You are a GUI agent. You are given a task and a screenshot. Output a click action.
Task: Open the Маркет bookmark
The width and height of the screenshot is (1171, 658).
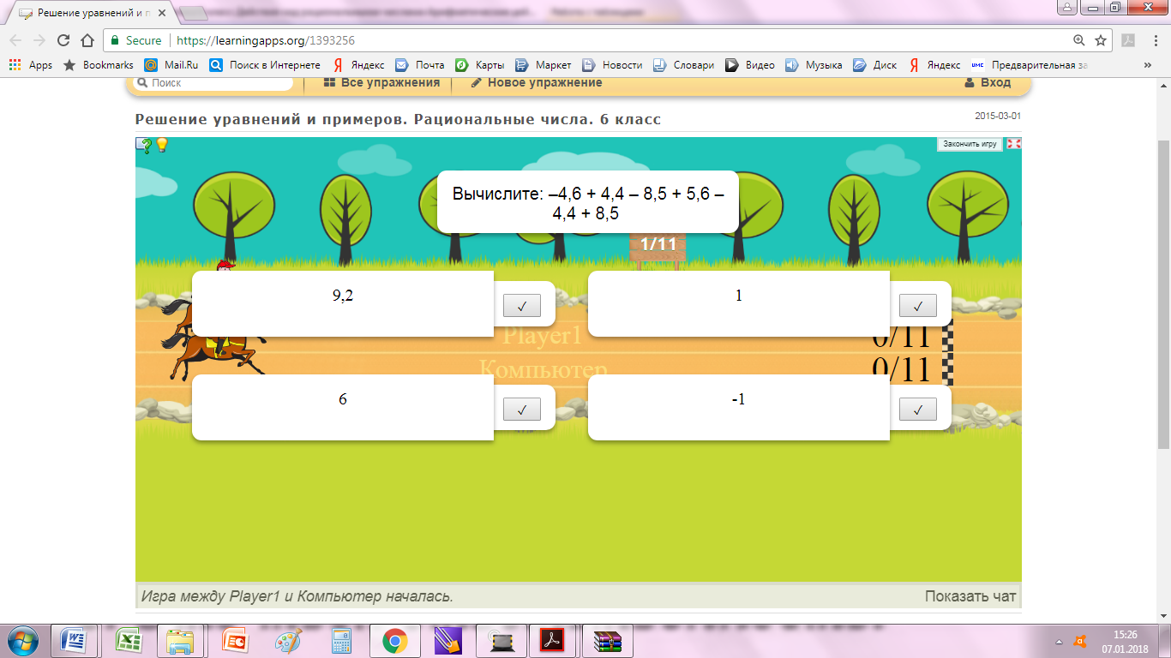coord(543,65)
